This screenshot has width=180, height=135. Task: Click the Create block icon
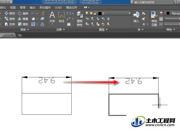(144, 13)
